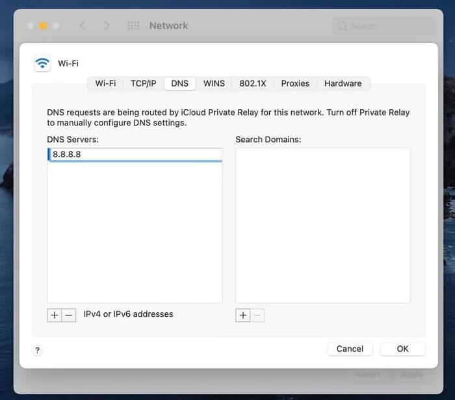This screenshot has width=455, height=400.
Task: Add a search domain with plus button
Action: (x=243, y=315)
